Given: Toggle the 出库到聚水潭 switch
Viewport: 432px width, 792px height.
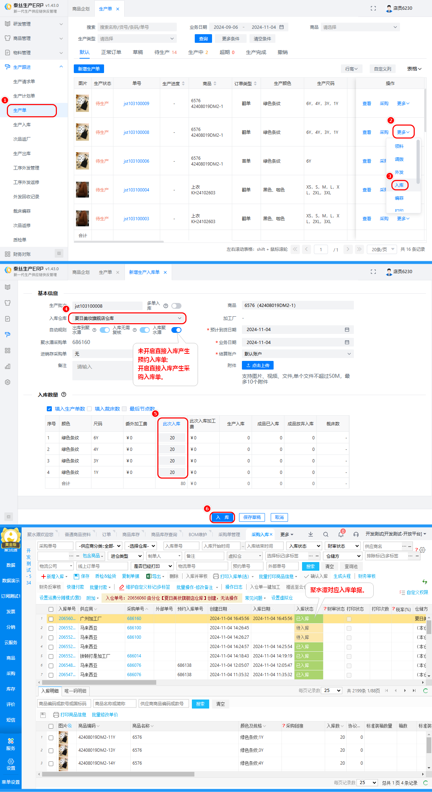Looking at the screenshot, I should [x=105, y=330].
